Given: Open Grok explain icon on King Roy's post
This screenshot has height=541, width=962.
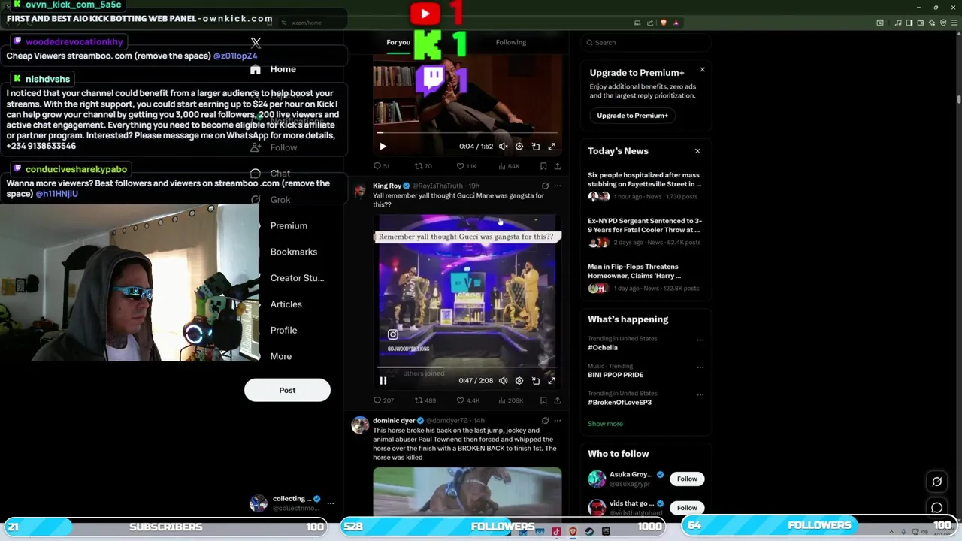Looking at the screenshot, I should coord(545,186).
